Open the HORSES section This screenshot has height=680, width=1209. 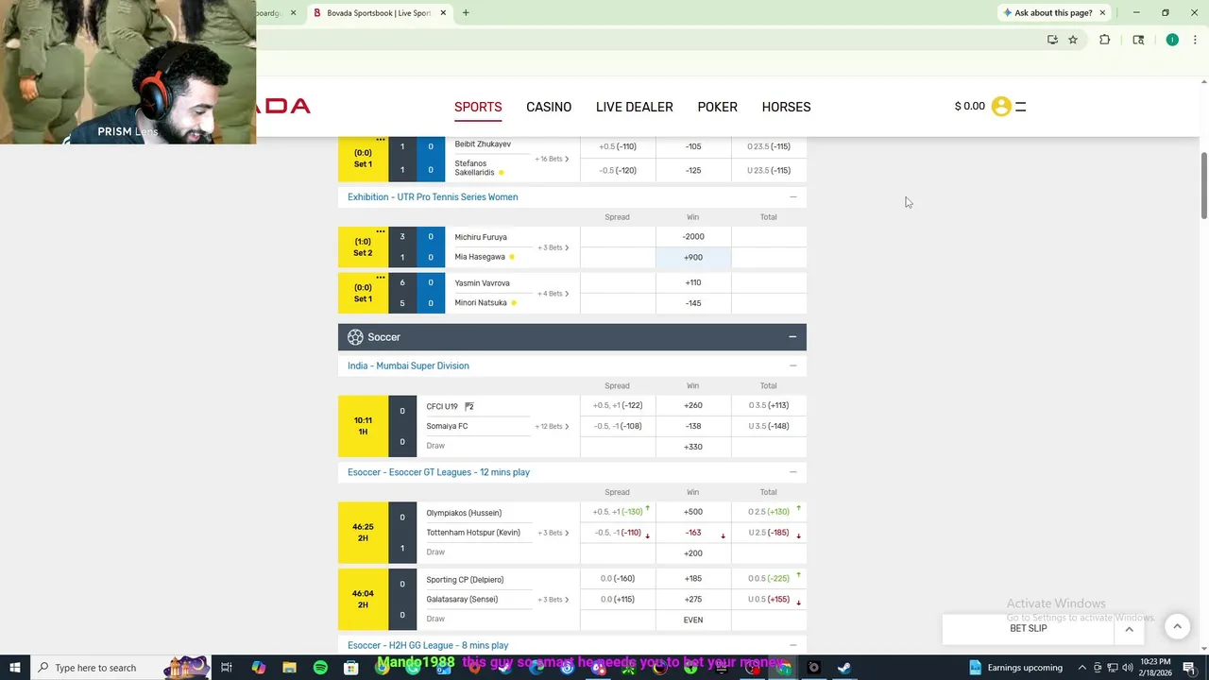coord(787,107)
